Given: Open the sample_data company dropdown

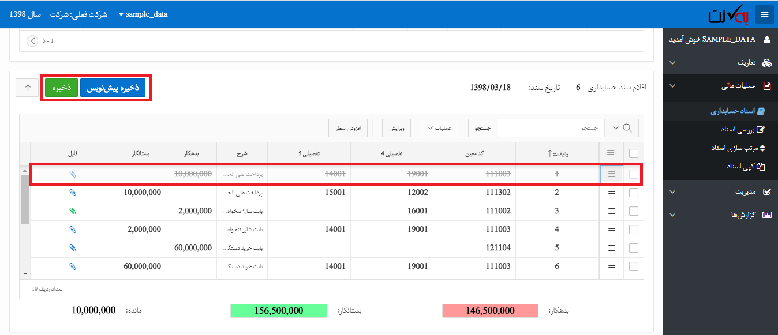Looking at the screenshot, I should click(143, 14).
